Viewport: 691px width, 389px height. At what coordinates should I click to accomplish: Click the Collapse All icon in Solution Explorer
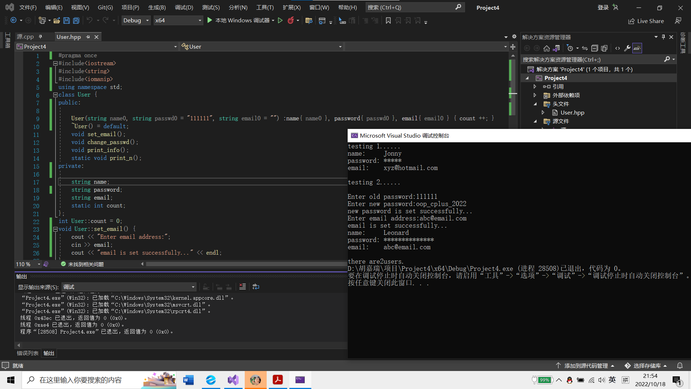click(595, 48)
